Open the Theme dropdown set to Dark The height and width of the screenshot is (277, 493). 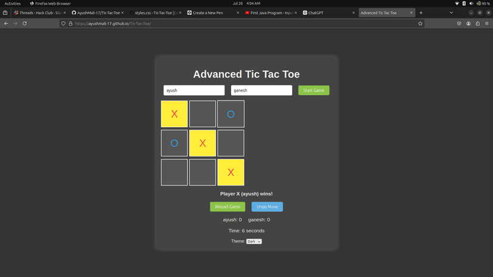254,241
